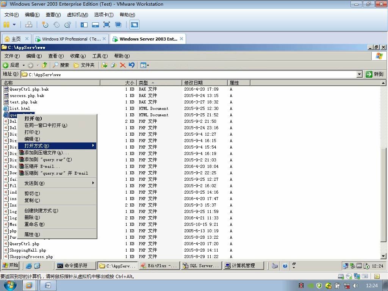Switch to the 计算机管理 taskbar button

[x=244, y=266]
